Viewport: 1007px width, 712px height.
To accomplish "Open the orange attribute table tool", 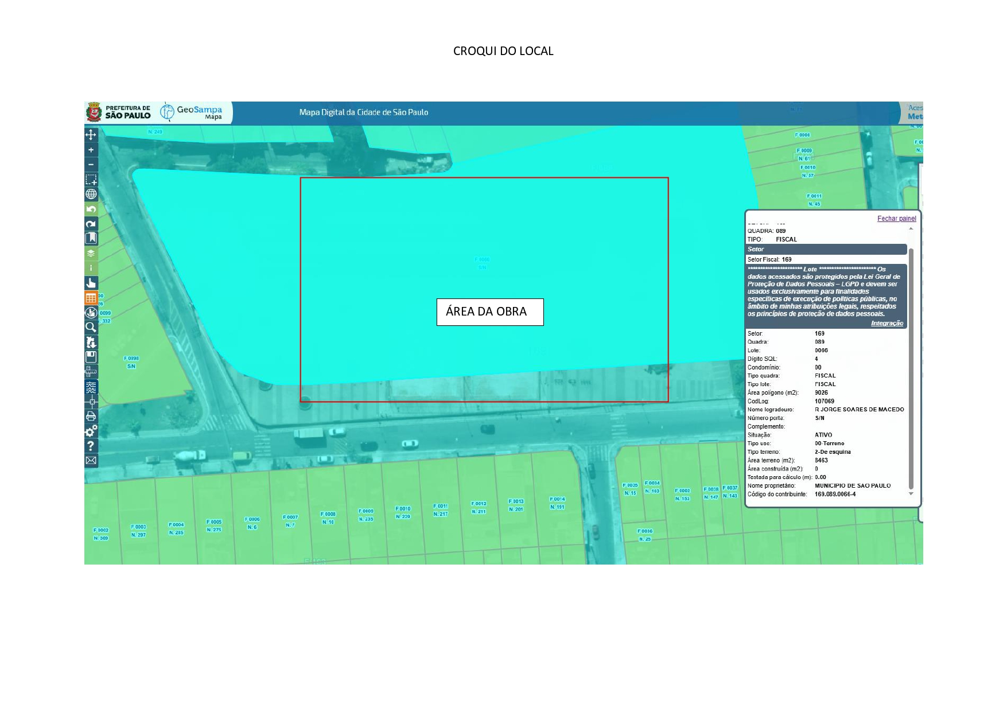I will coord(91,298).
